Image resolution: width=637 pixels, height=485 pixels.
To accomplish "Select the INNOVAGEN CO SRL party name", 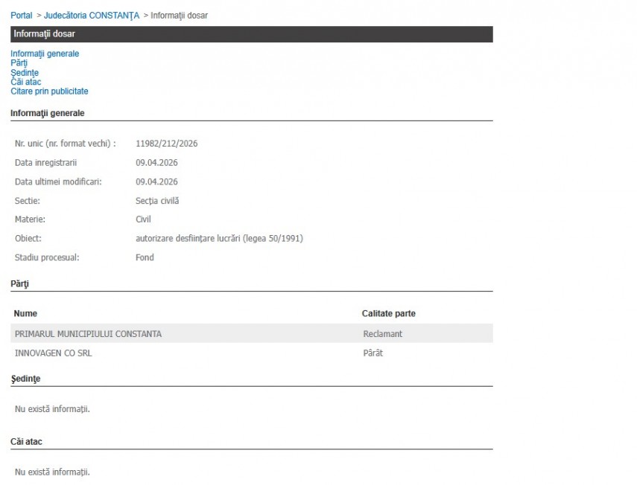I will 54,353.
